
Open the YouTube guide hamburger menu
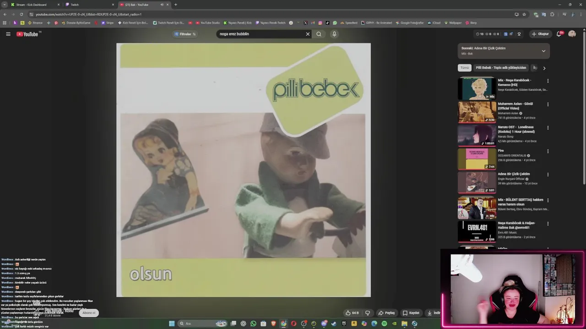(x=8, y=34)
